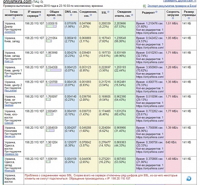Select the Точка мониторинга column header
This screenshot has height=185, width=200.
[x=14, y=15]
